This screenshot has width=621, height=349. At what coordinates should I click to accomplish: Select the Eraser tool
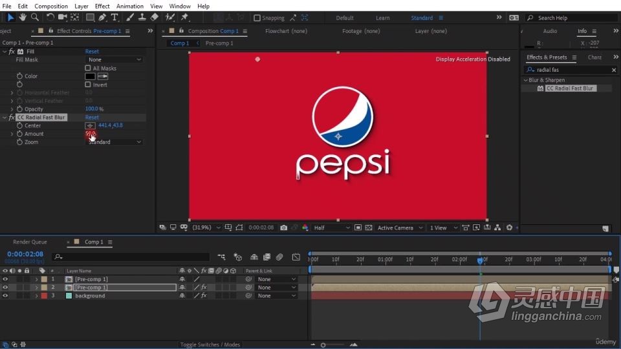(155, 17)
